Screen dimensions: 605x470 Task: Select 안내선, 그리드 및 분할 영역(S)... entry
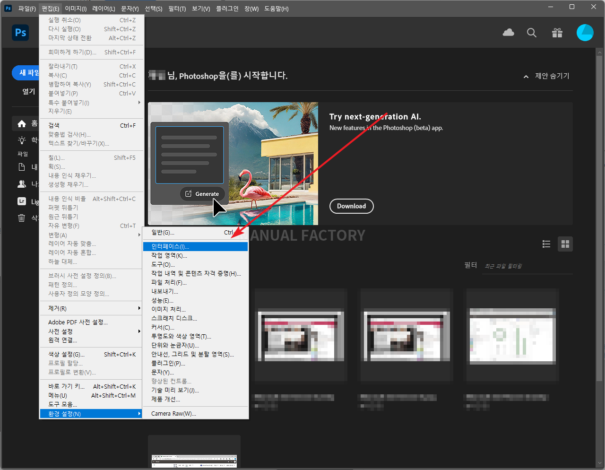tap(196, 354)
